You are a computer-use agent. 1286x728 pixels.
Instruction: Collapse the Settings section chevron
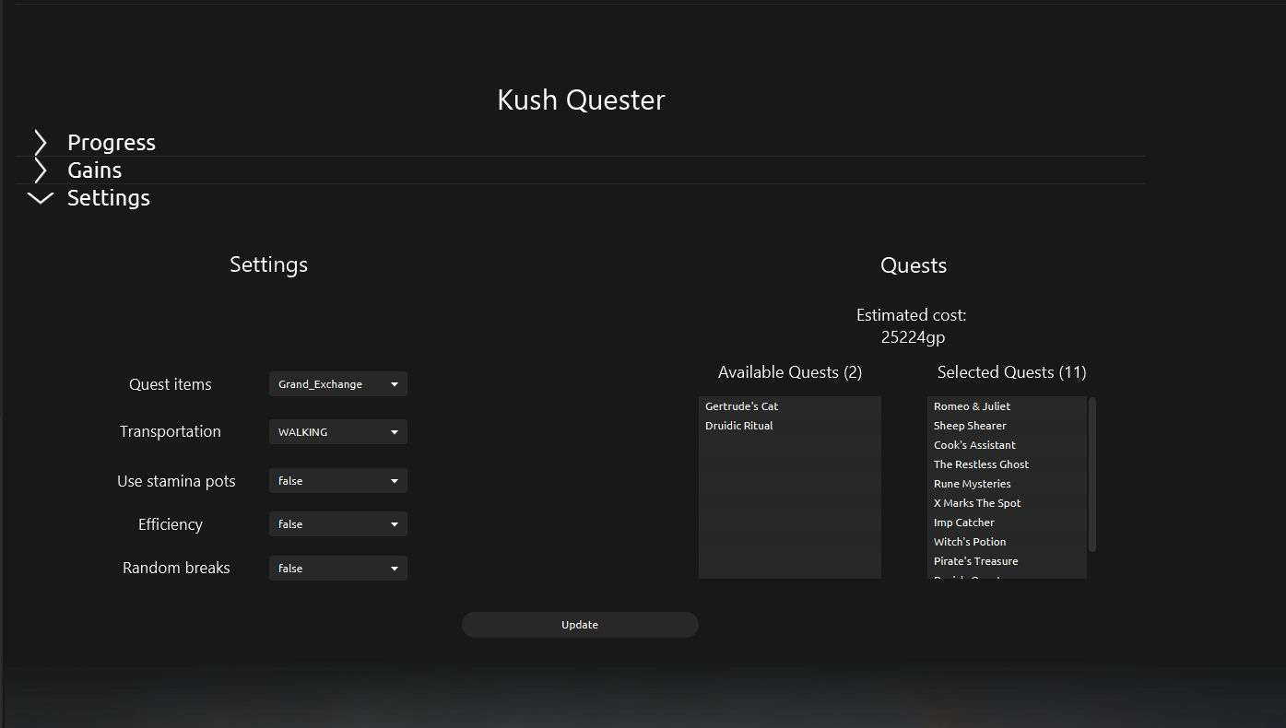(x=41, y=198)
